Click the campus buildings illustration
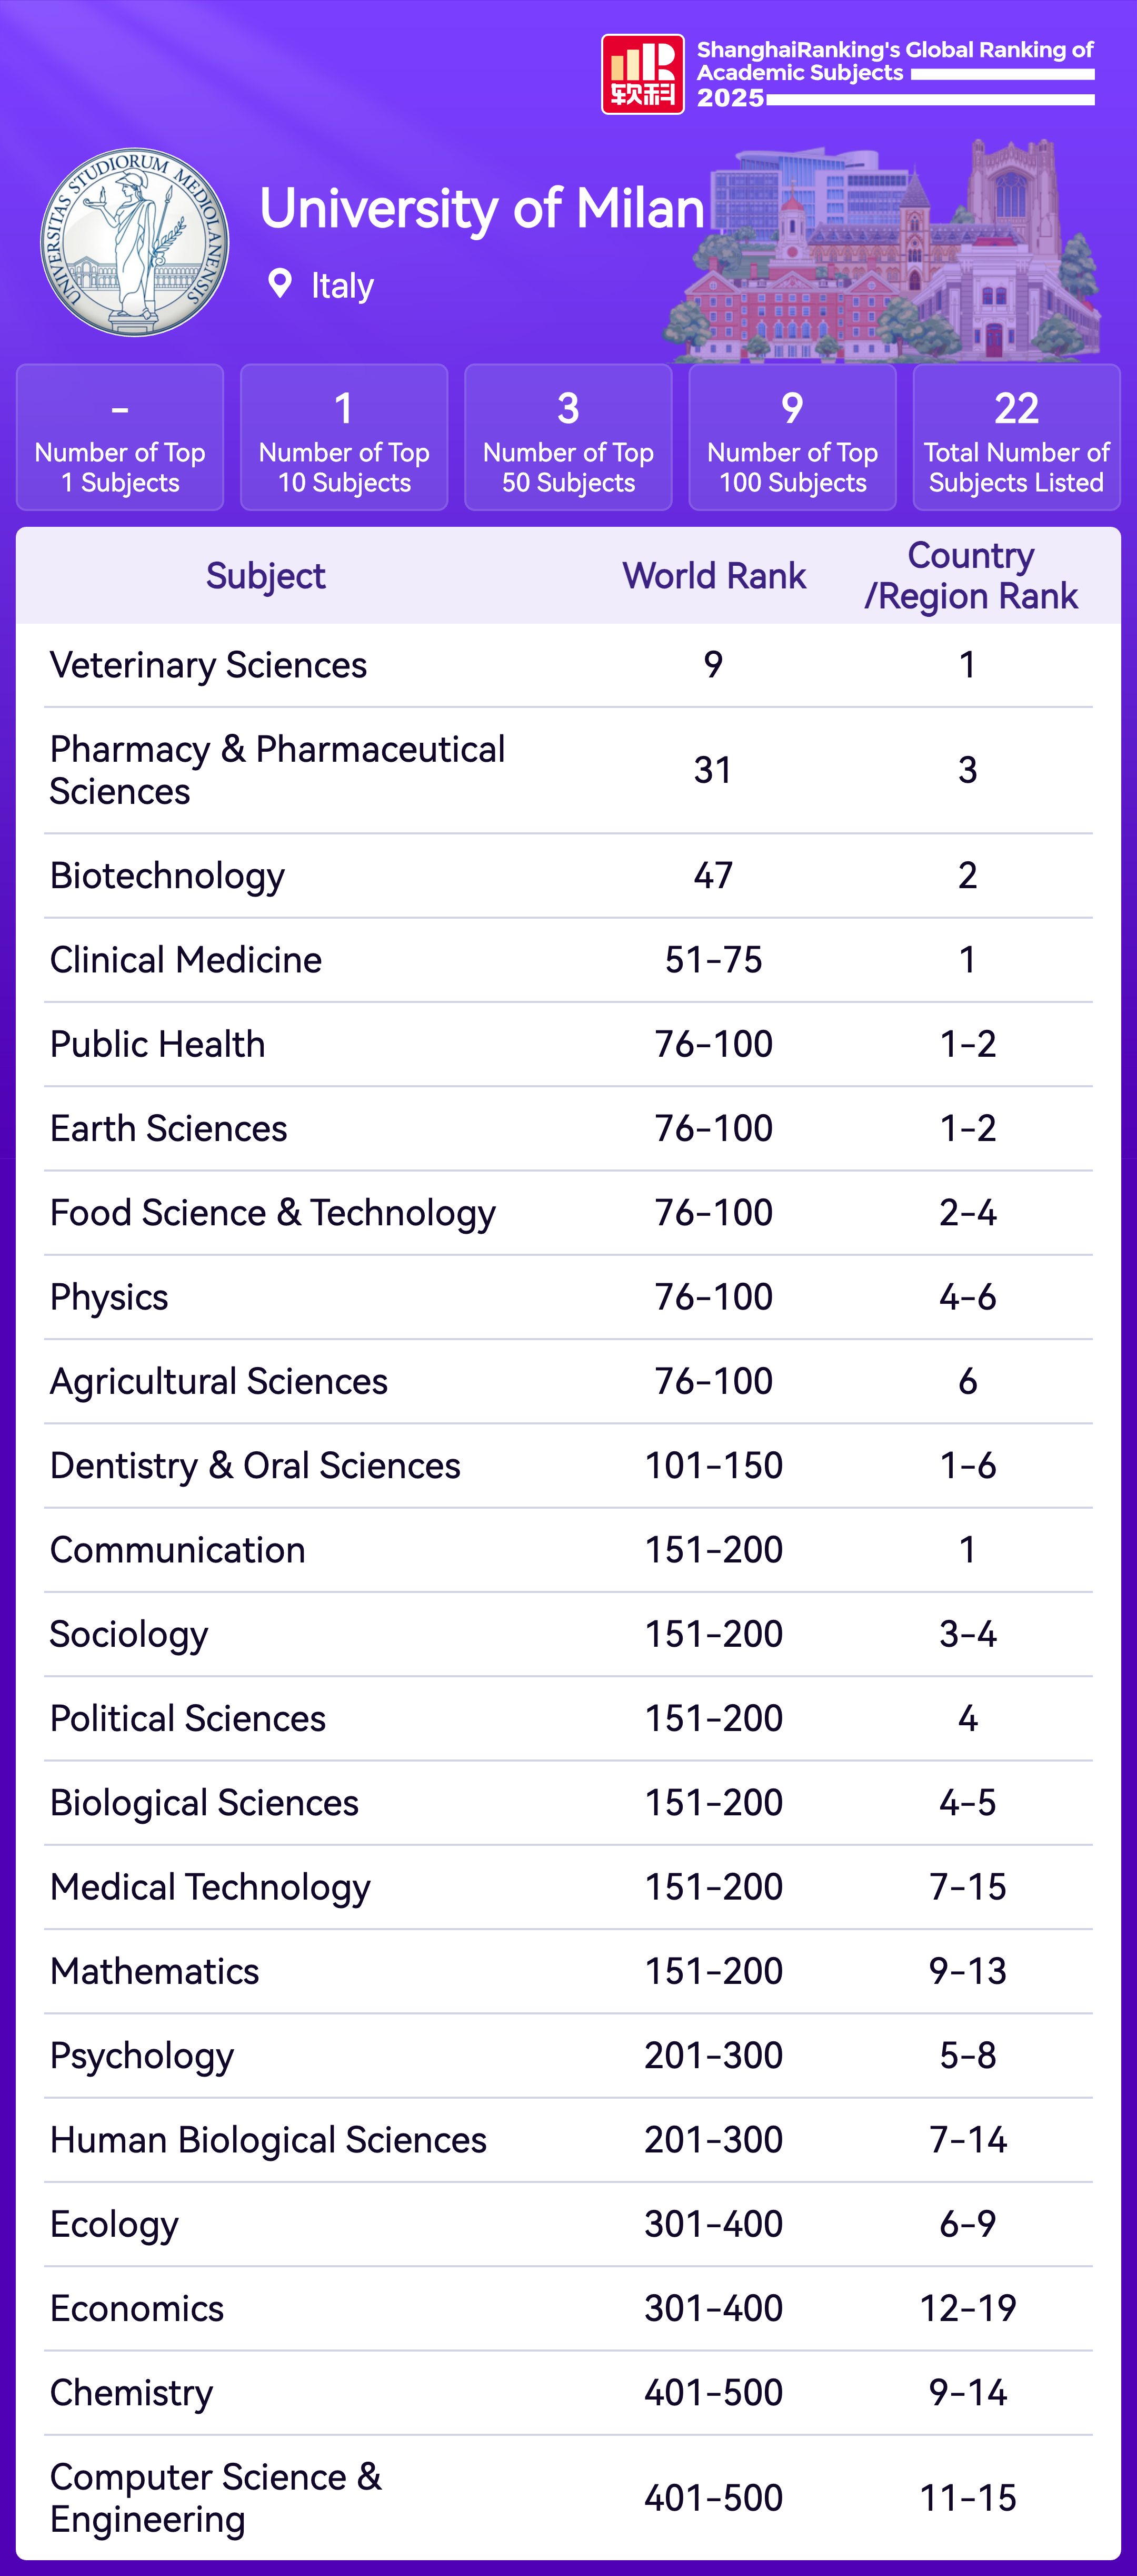 889,255
